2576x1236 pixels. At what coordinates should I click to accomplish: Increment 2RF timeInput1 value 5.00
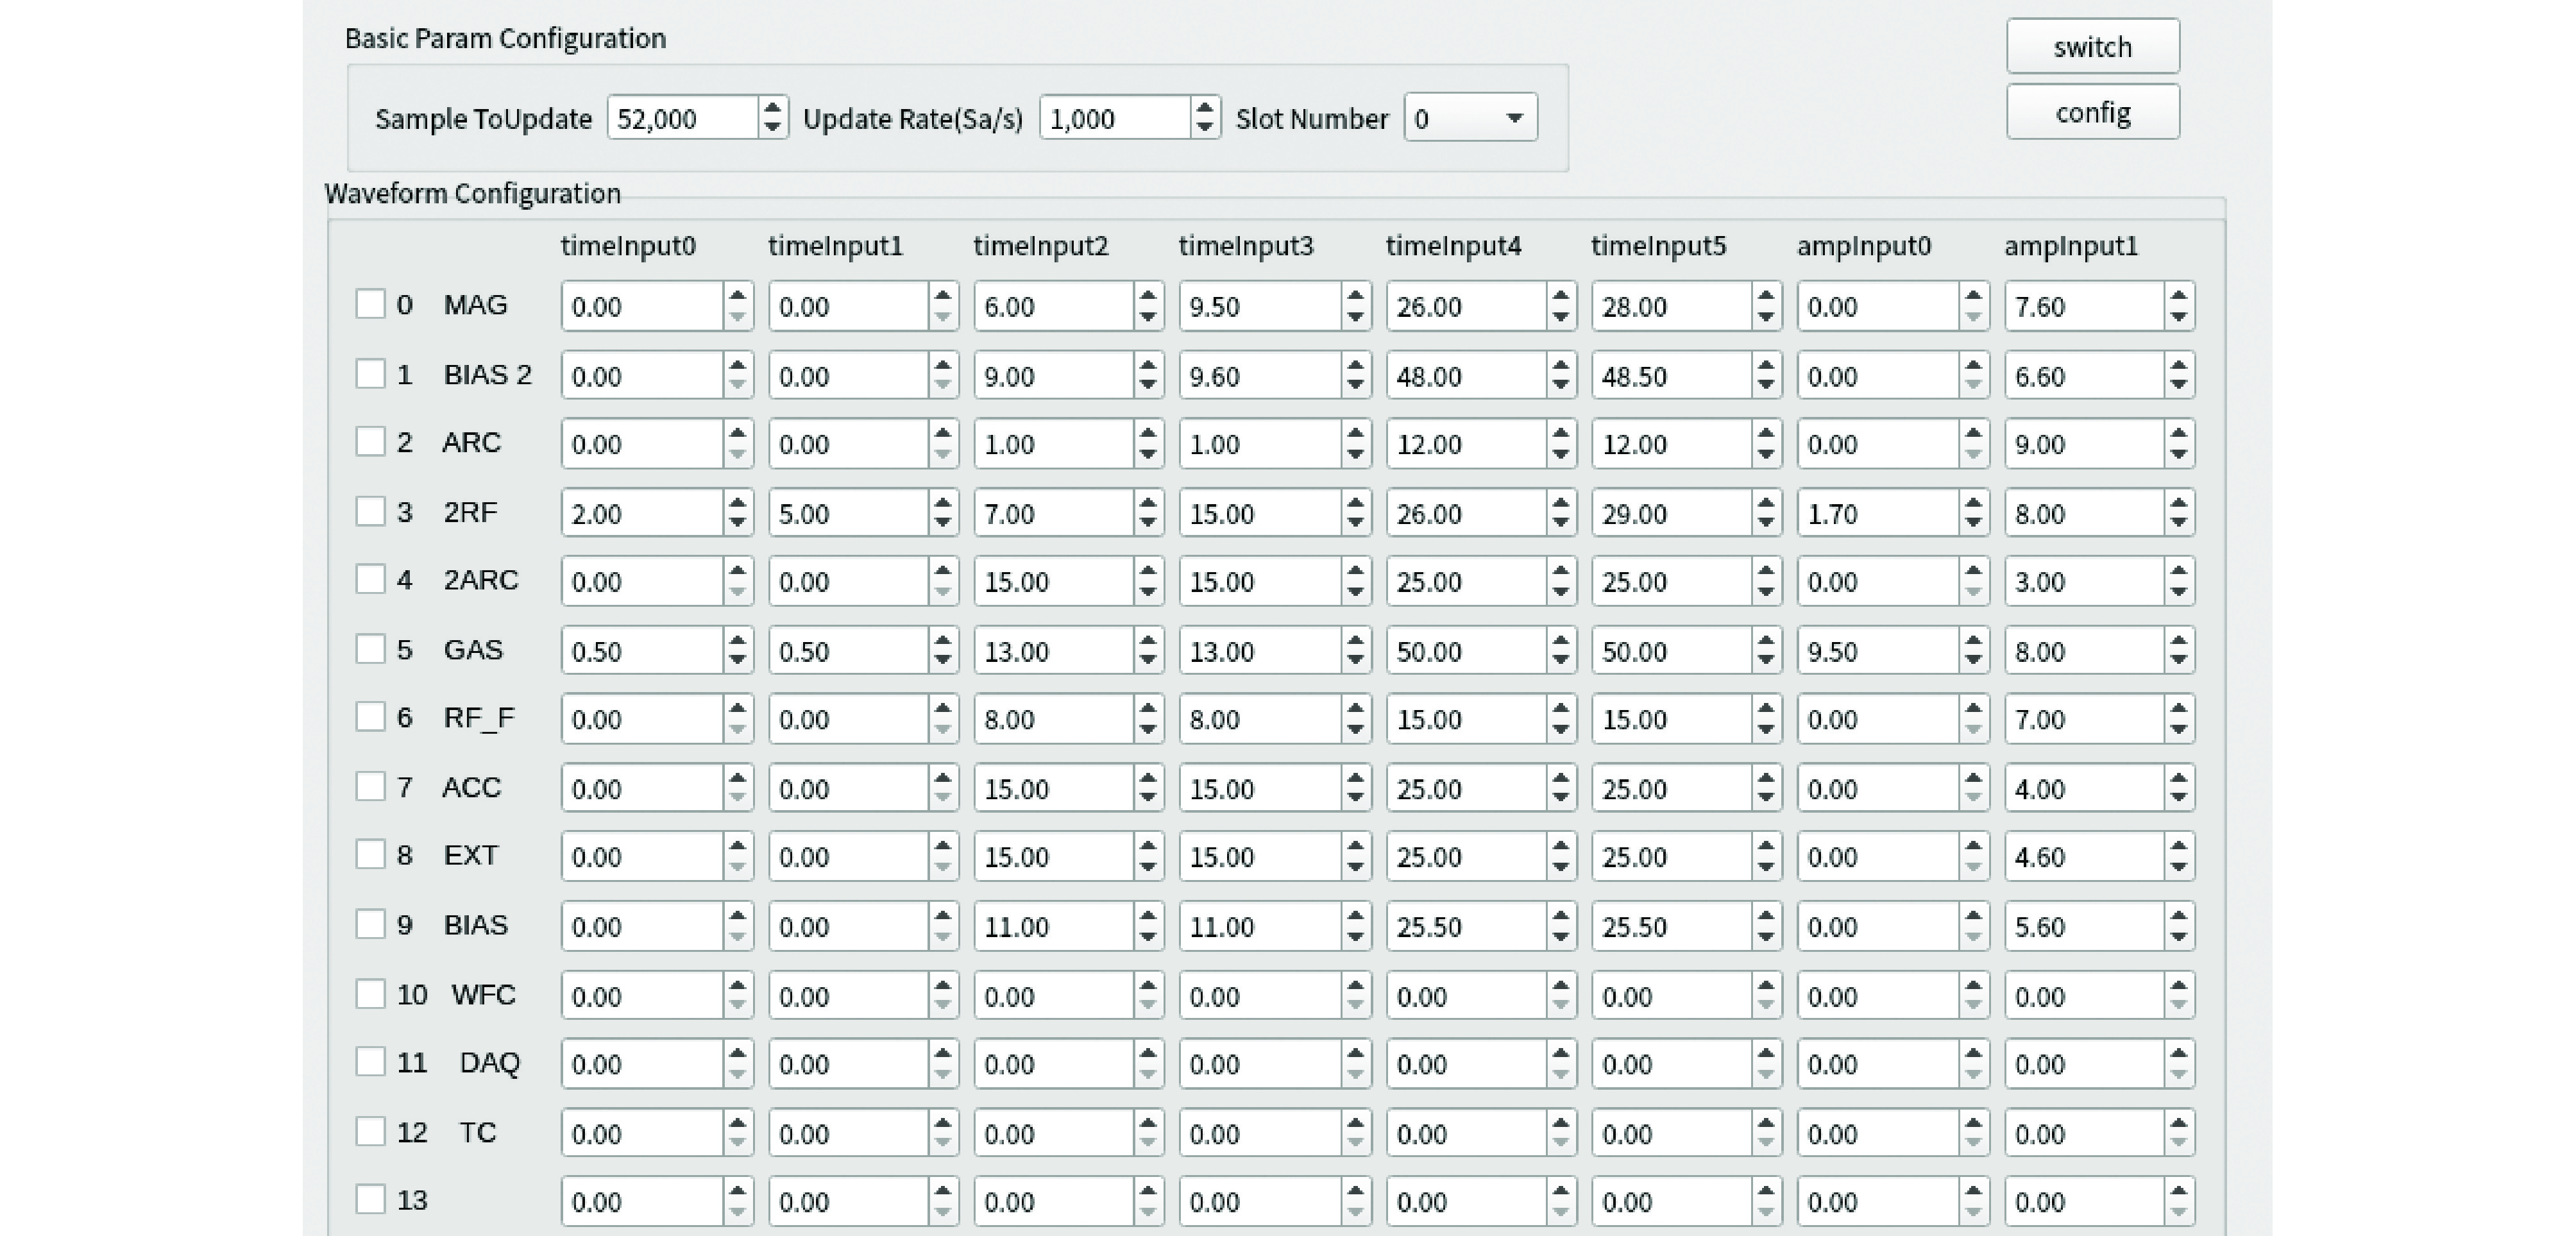coord(942,503)
